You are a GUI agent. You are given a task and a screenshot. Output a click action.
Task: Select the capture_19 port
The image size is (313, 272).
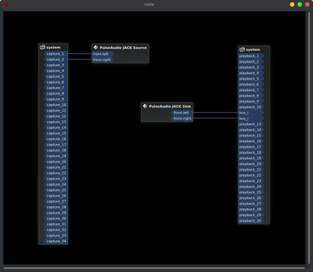point(56,156)
